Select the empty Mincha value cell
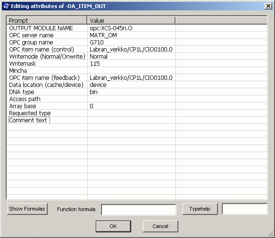 (x=132, y=70)
